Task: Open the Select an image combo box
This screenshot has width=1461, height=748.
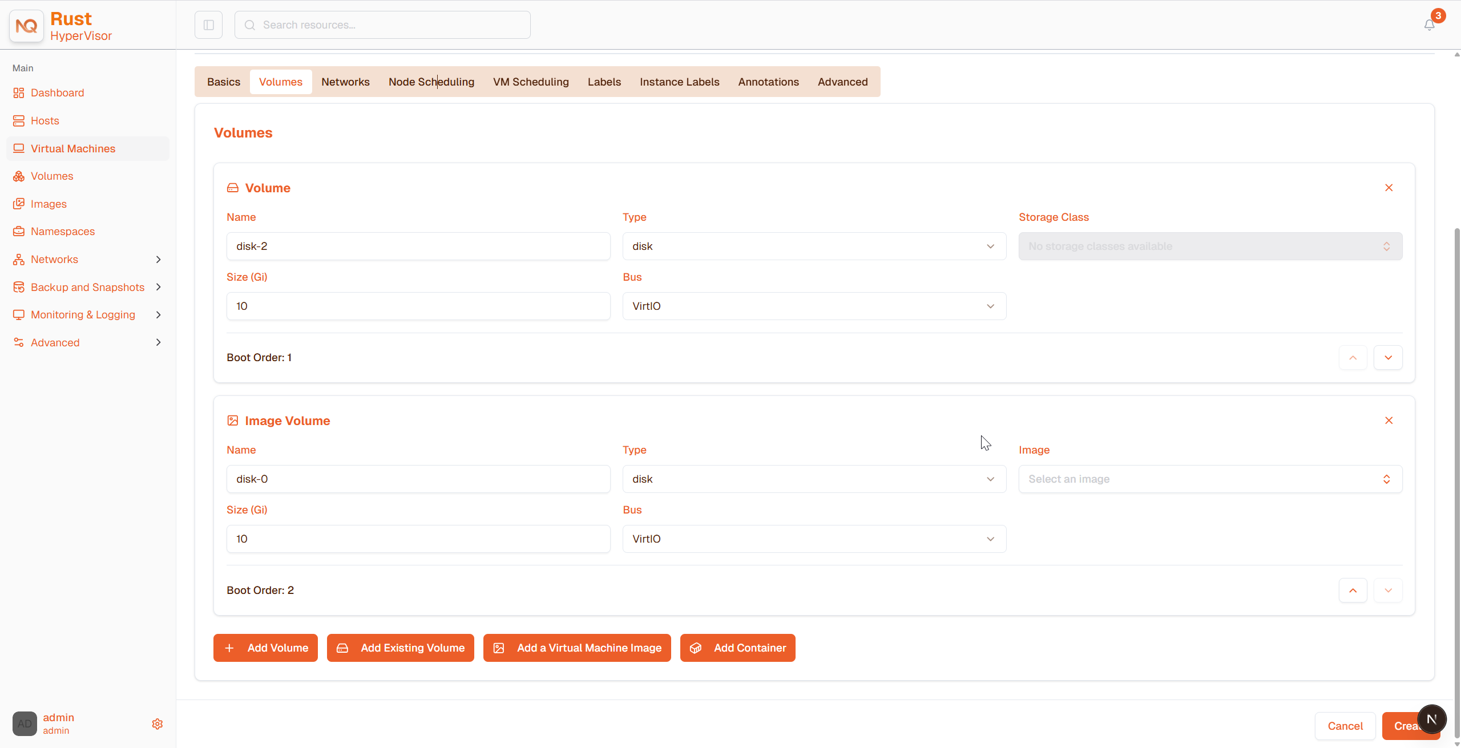Action: pos(1210,479)
